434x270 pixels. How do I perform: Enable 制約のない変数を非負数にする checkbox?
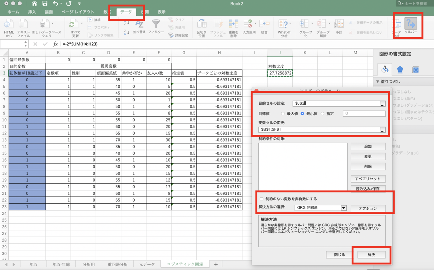click(261, 200)
